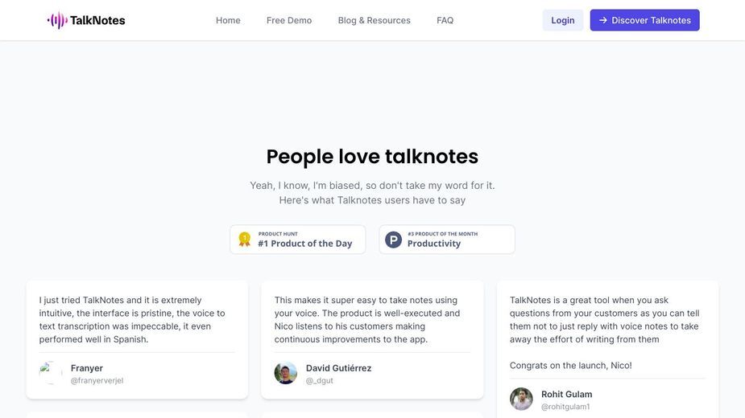This screenshot has height=418, width=745.
Task: Click David's testimonial about easy voice notes
Action: (366, 320)
